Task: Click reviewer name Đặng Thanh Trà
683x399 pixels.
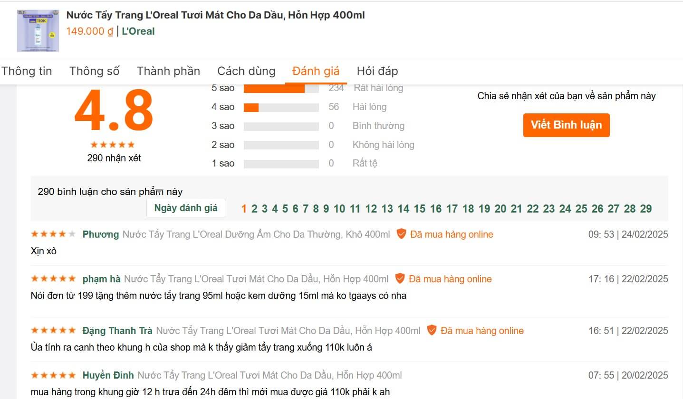Action: [x=117, y=330]
